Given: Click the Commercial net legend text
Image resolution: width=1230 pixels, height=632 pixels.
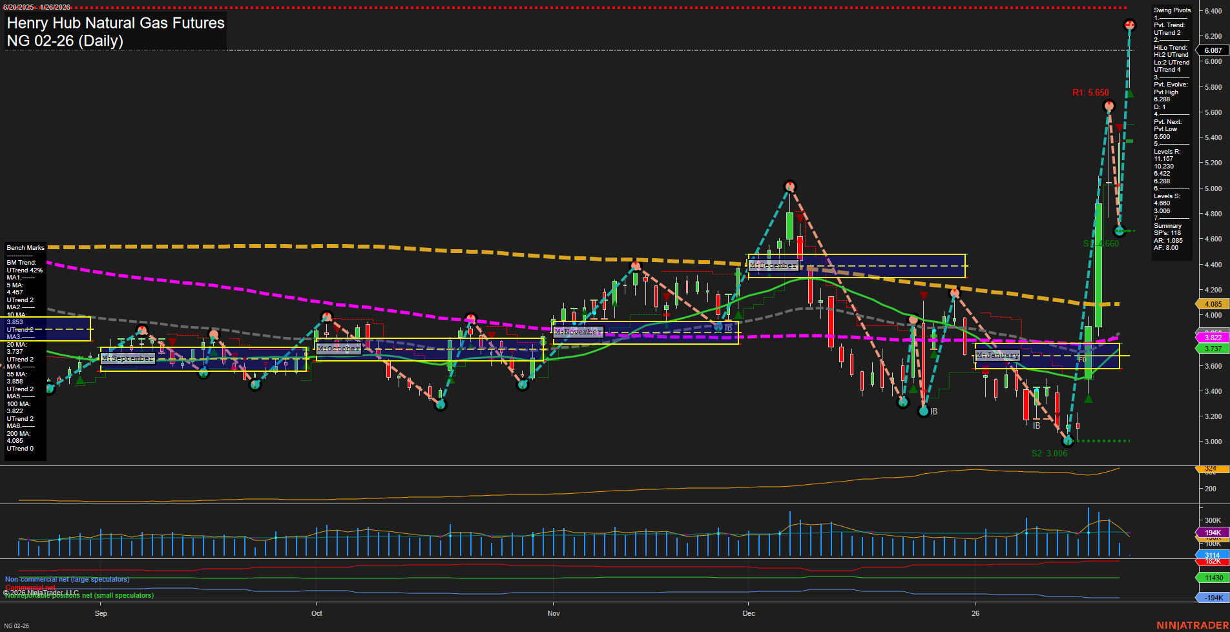Looking at the screenshot, I should pos(29,588).
